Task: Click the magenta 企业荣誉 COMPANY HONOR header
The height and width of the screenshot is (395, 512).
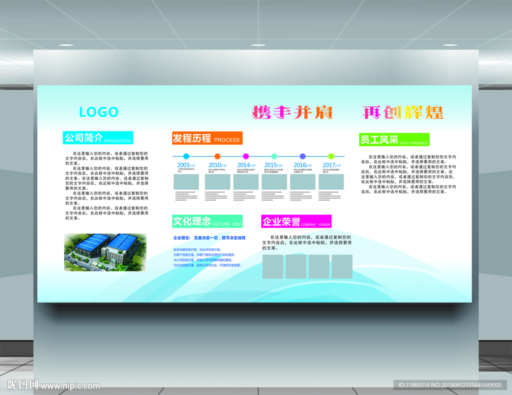Action: (x=296, y=221)
